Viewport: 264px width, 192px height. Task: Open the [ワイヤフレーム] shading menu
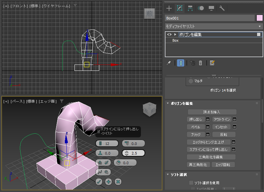pyautogui.click(x=56, y=6)
